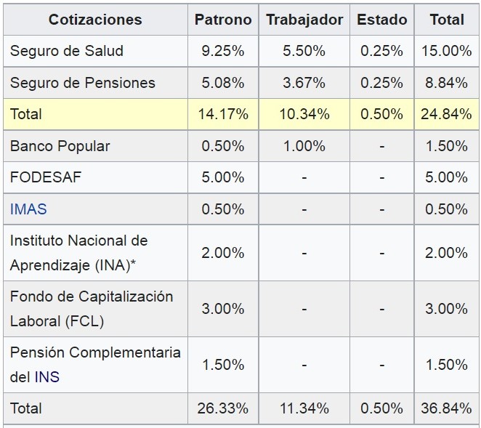Image resolution: width=481 pixels, height=428 pixels.
Task: Select the Seguro de Salud row label
Action: click(66, 51)
